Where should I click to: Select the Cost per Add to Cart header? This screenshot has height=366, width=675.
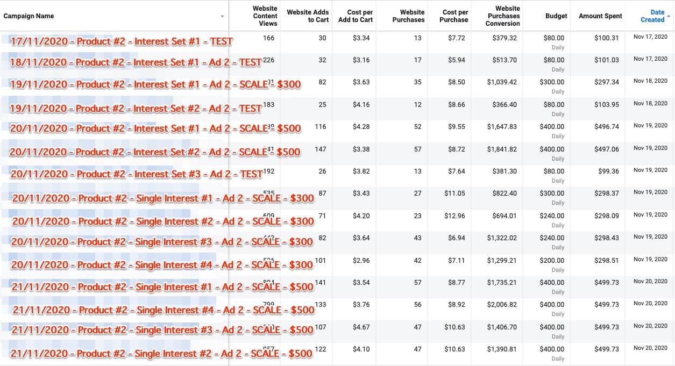pos(356,16)
